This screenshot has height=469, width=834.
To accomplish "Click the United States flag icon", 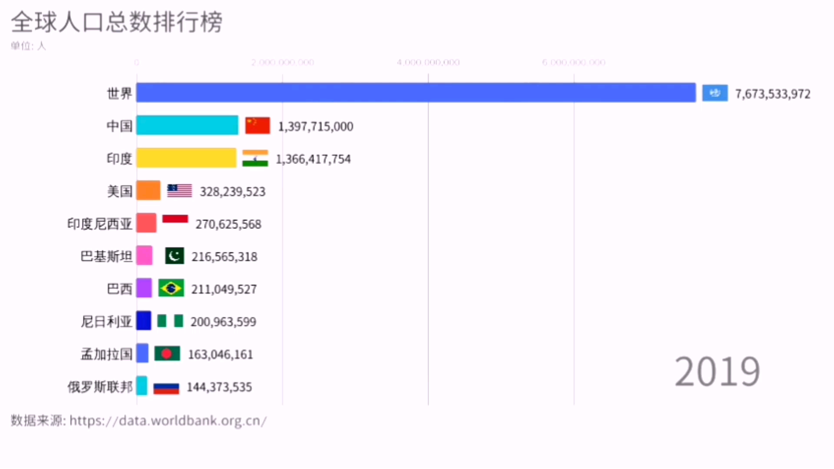I will 179,191.
